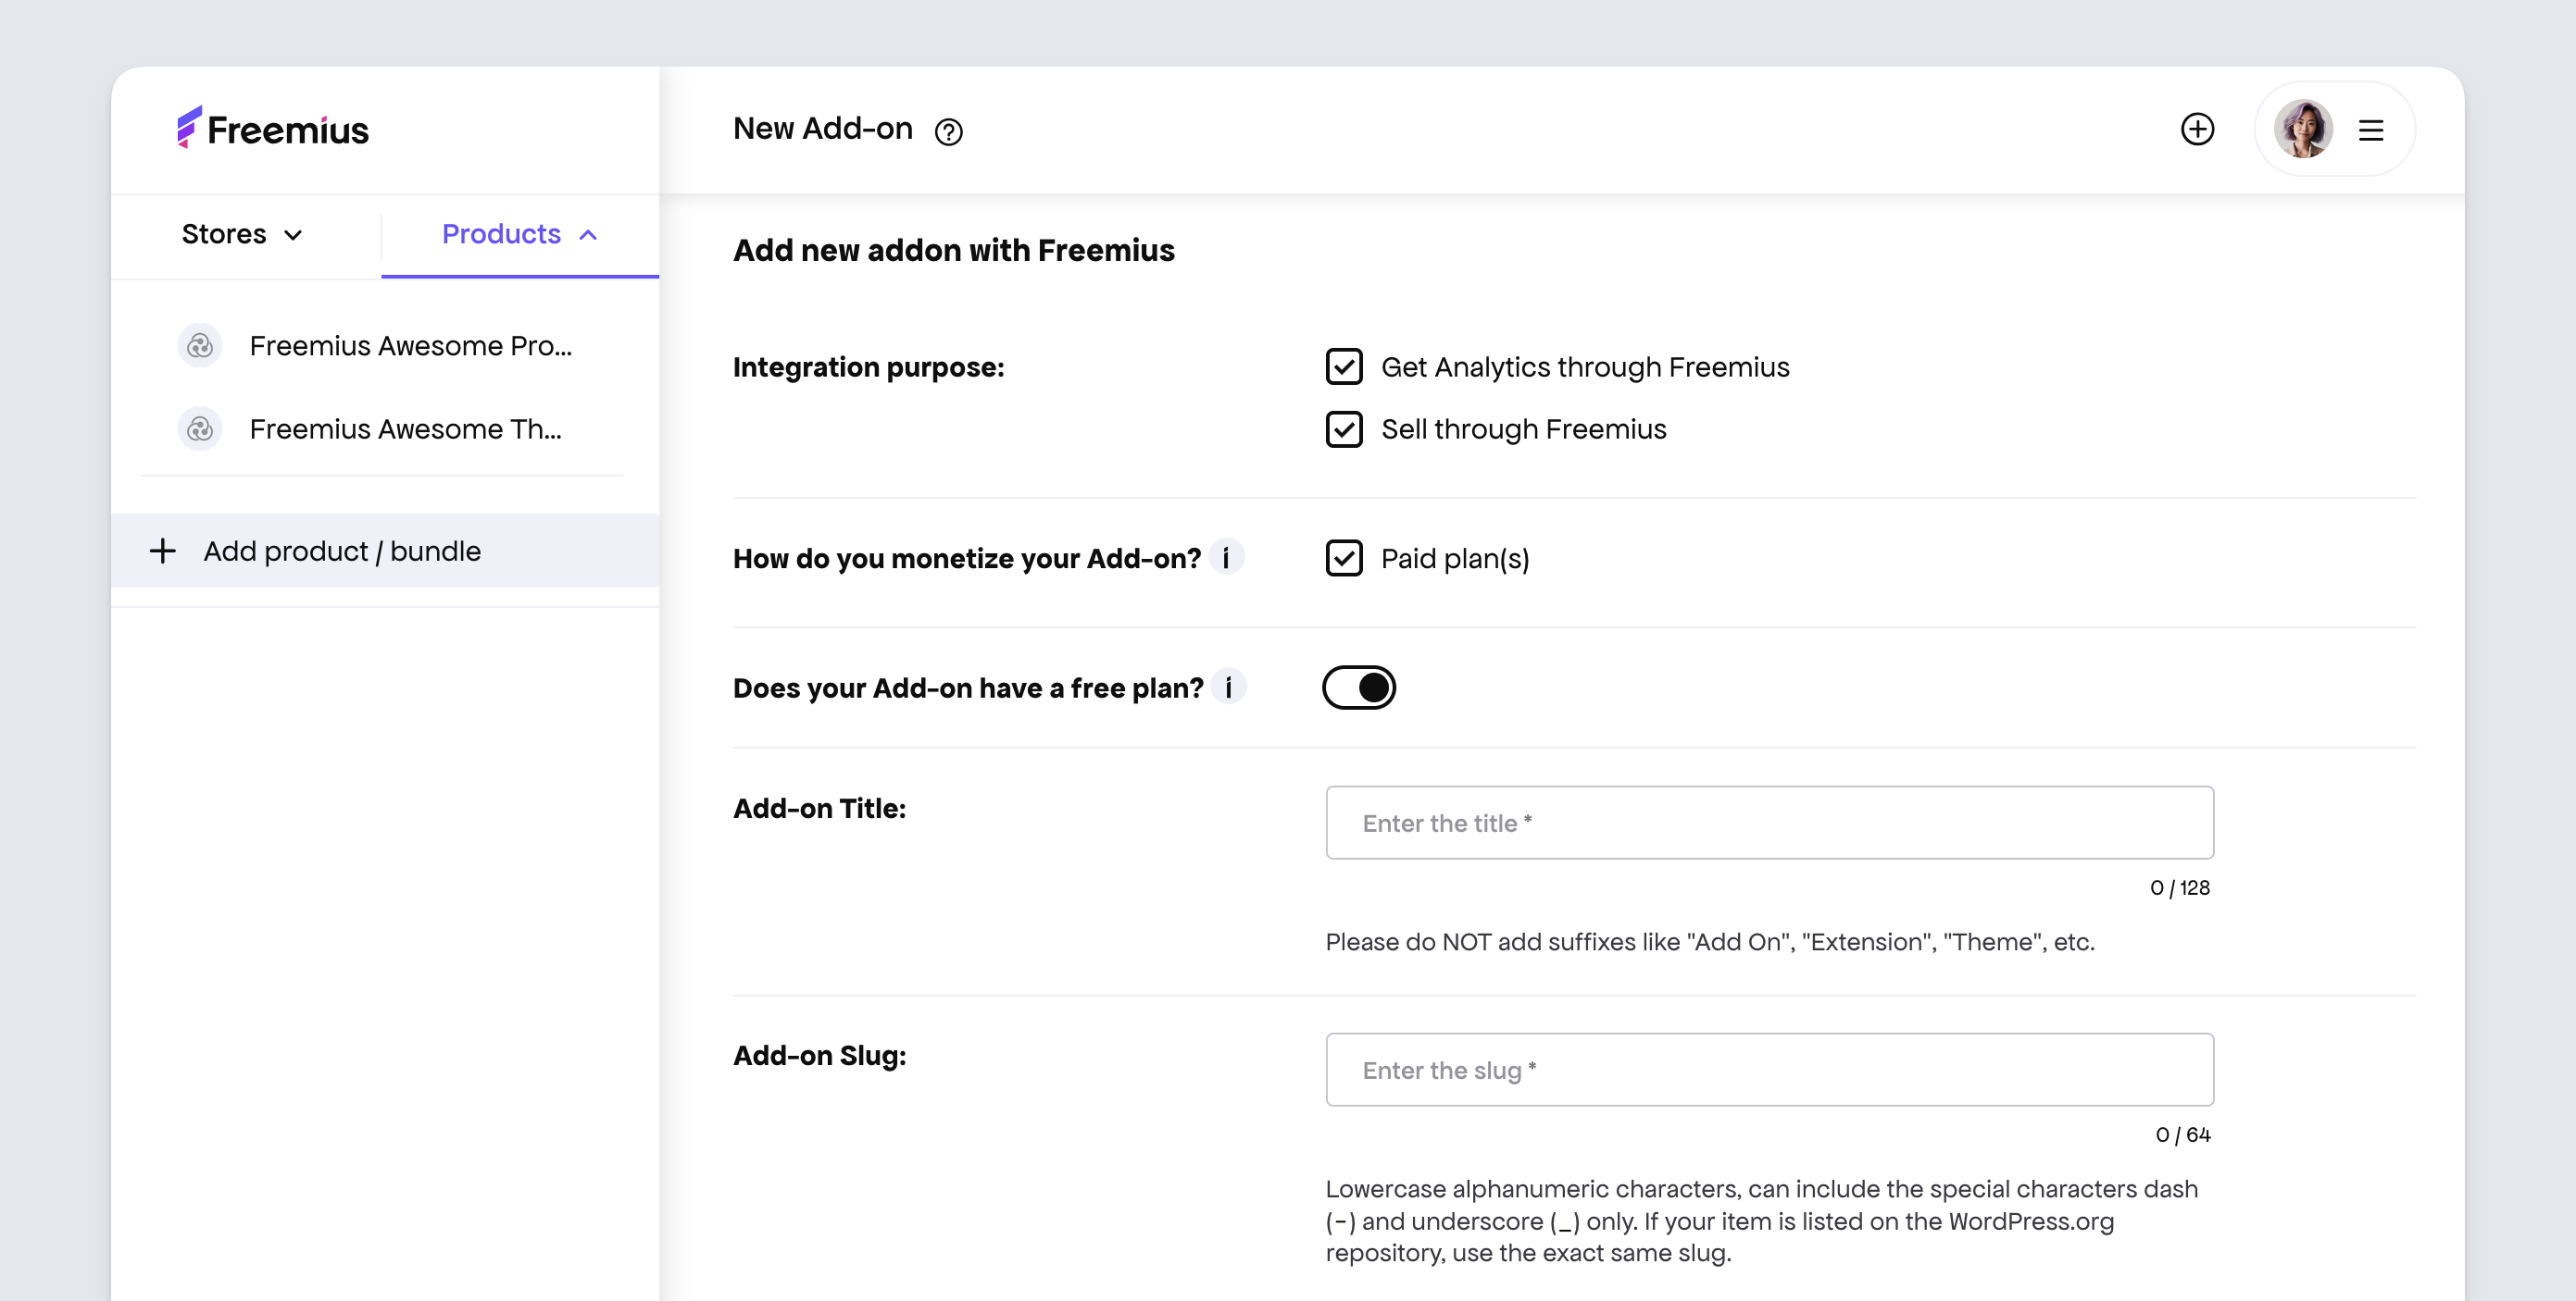This screenshot has height=1301, width=2576.
Task: Click the 'Lowercase alphanumeric characters' slug hint
Action: [1762, 1221]
